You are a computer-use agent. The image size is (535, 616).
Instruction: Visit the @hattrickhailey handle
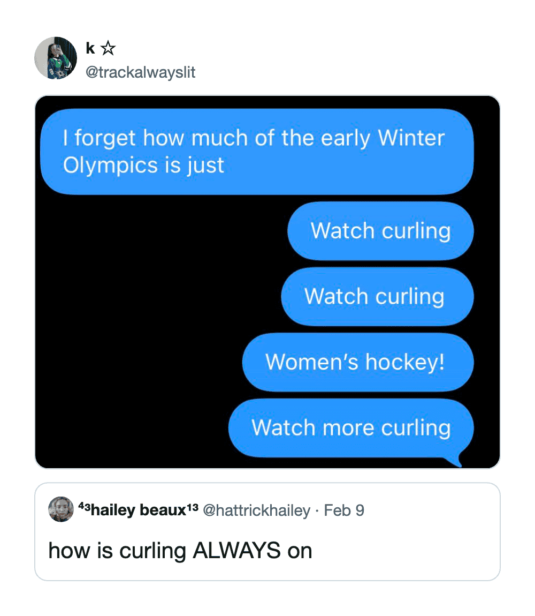(x=257, y=510)
